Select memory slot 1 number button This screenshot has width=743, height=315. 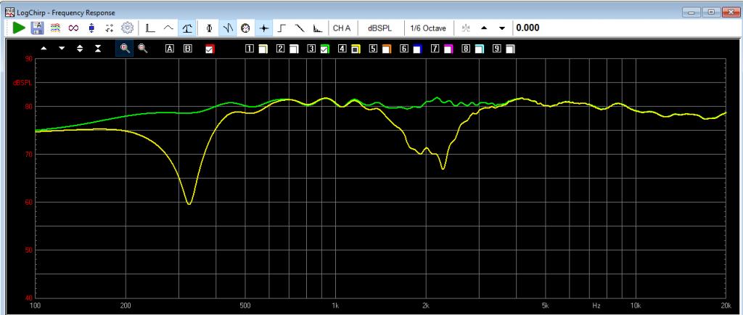(x=250, y=49)
